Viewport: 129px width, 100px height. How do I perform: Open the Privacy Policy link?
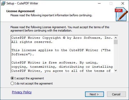point(22,92)
